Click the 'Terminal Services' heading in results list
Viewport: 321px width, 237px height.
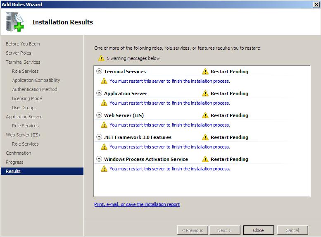[125, 71]
